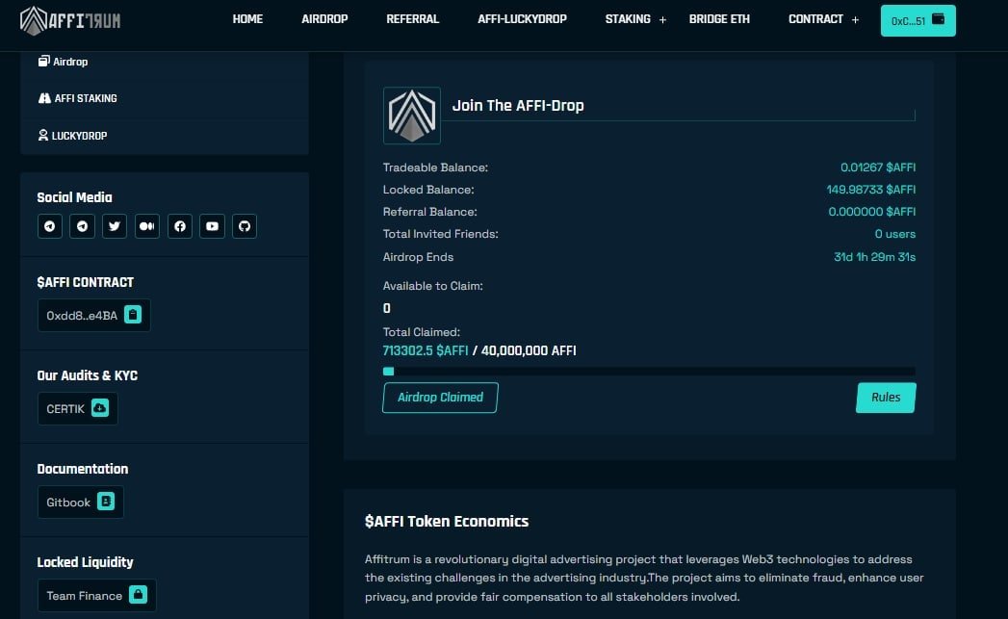This screenshot has height=619, width=1008.
Task: Open the airdrop Rules button
Action: 886,398
